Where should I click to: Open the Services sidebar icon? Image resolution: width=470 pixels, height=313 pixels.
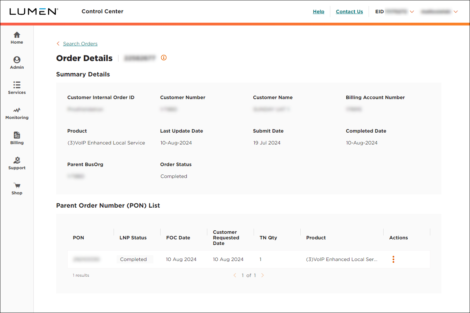17,87
